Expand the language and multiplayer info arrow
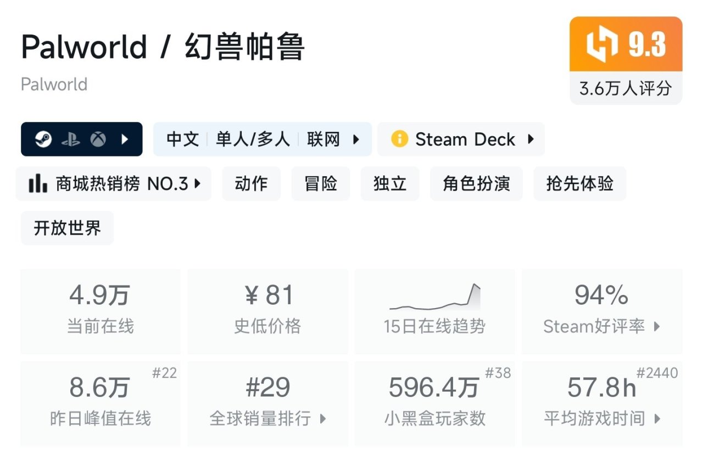 tap(356, 139)
